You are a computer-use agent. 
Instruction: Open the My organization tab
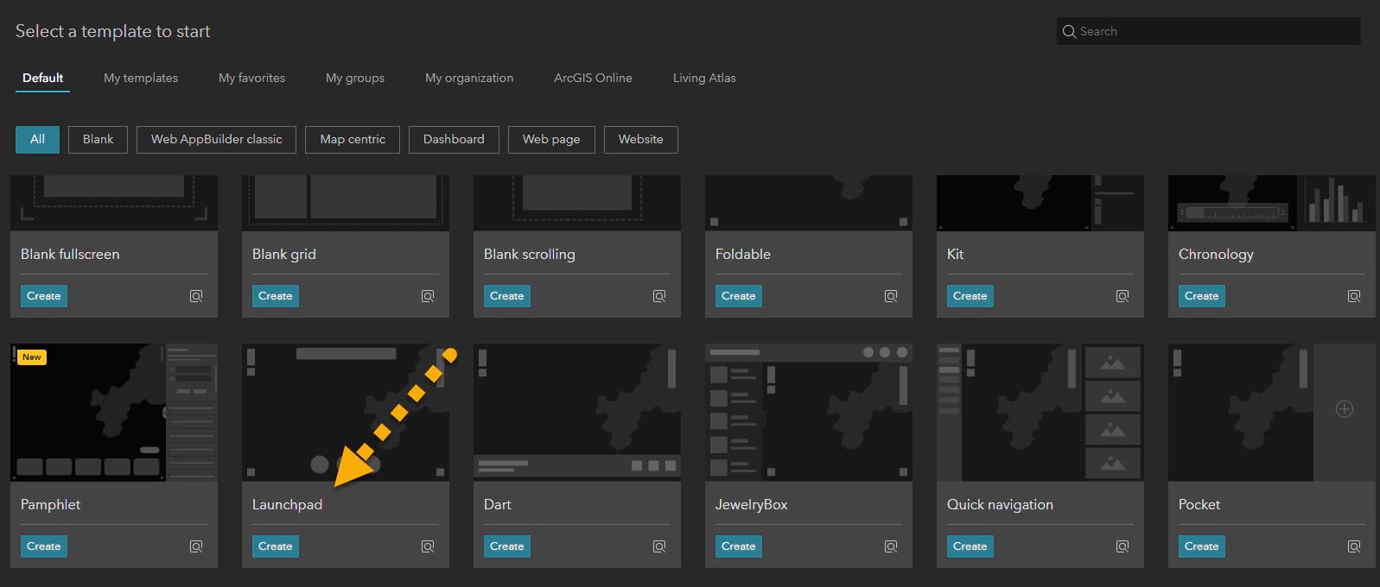tap(469, 78)
